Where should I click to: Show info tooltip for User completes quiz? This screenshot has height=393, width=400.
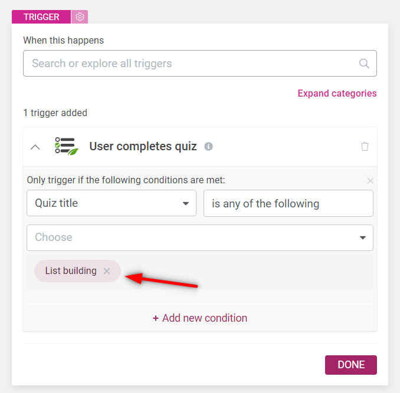click(208, 147)
